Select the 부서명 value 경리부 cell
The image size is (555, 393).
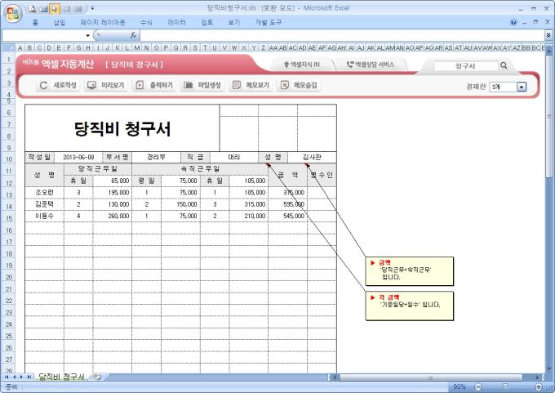point(156,158)
